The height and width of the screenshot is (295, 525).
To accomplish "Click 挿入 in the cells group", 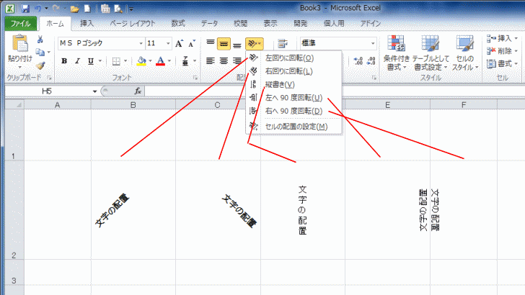I will [x=502, y=39].
